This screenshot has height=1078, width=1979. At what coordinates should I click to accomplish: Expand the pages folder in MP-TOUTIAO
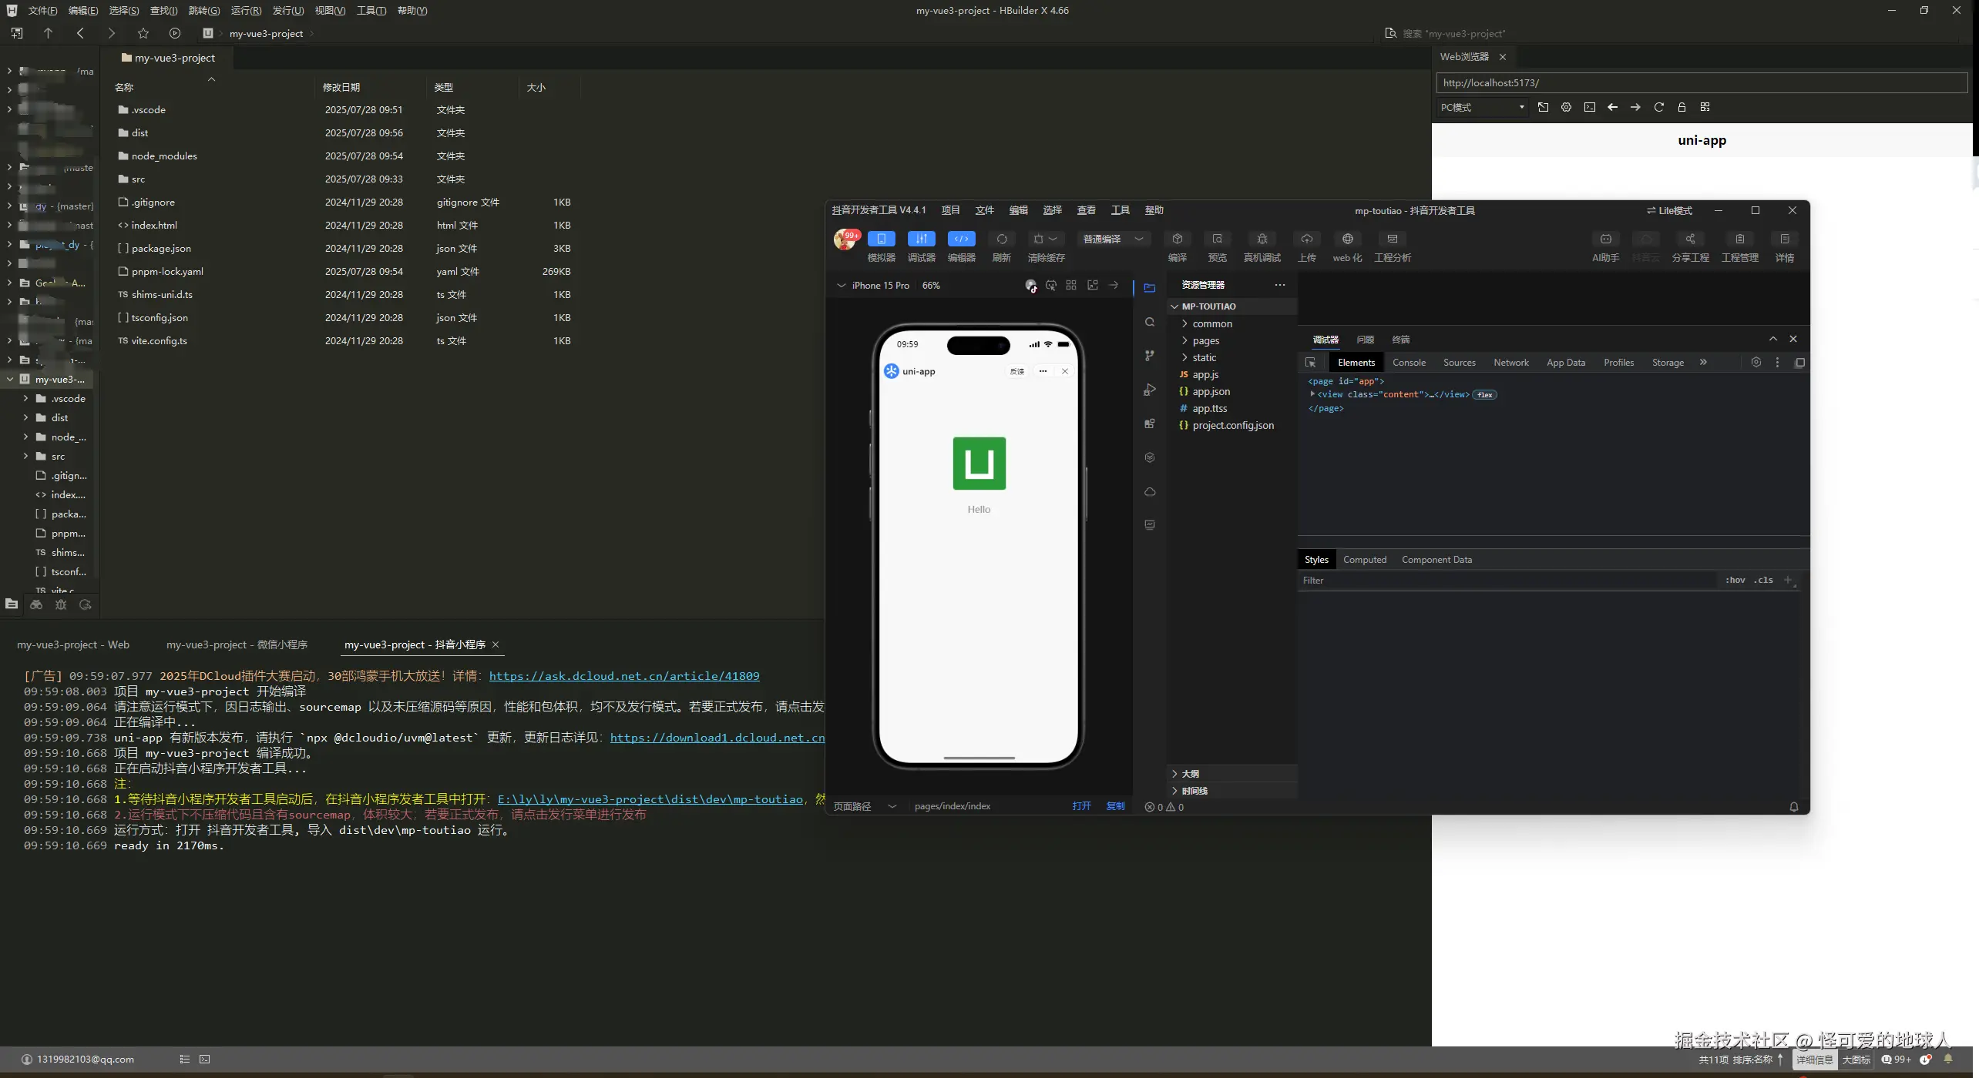tap(1205, 340)
